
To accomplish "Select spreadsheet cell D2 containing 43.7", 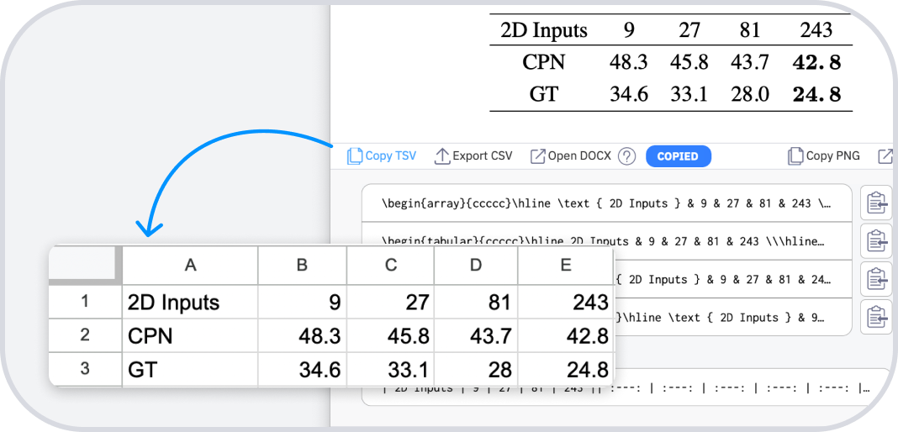I will coord(476,335).
